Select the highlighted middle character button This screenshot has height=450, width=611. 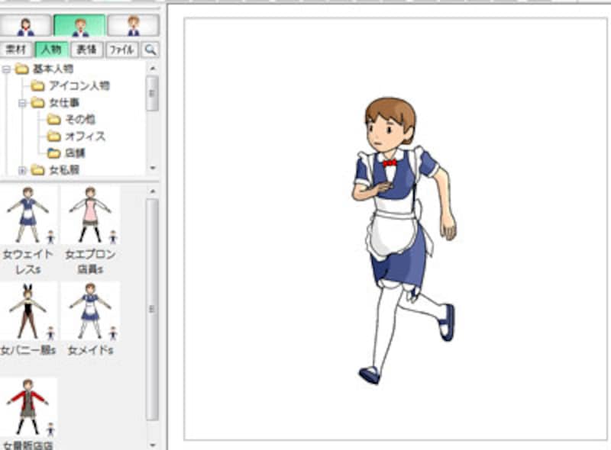point(79,26)
